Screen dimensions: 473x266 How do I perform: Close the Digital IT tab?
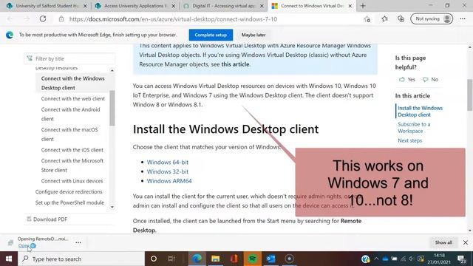click(x=262, y=6)
